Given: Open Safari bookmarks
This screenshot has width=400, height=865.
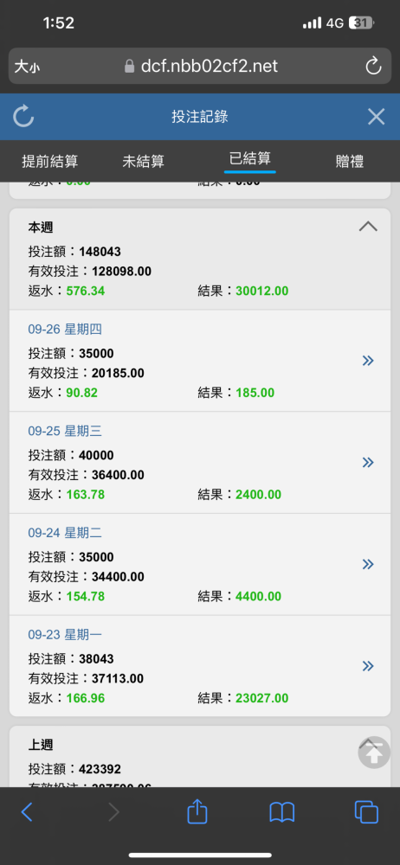Looking at the screenshot, I should [x=281, y=812].
